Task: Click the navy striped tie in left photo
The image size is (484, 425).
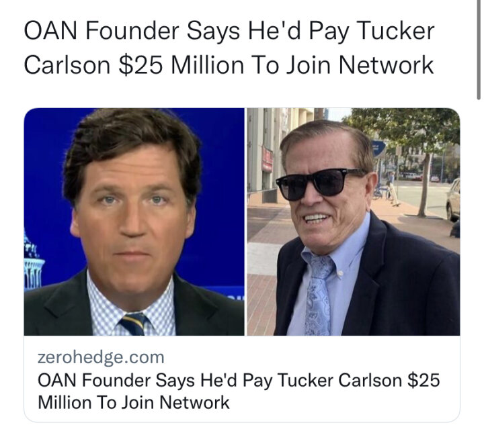Action: click(x=134, y=324)
